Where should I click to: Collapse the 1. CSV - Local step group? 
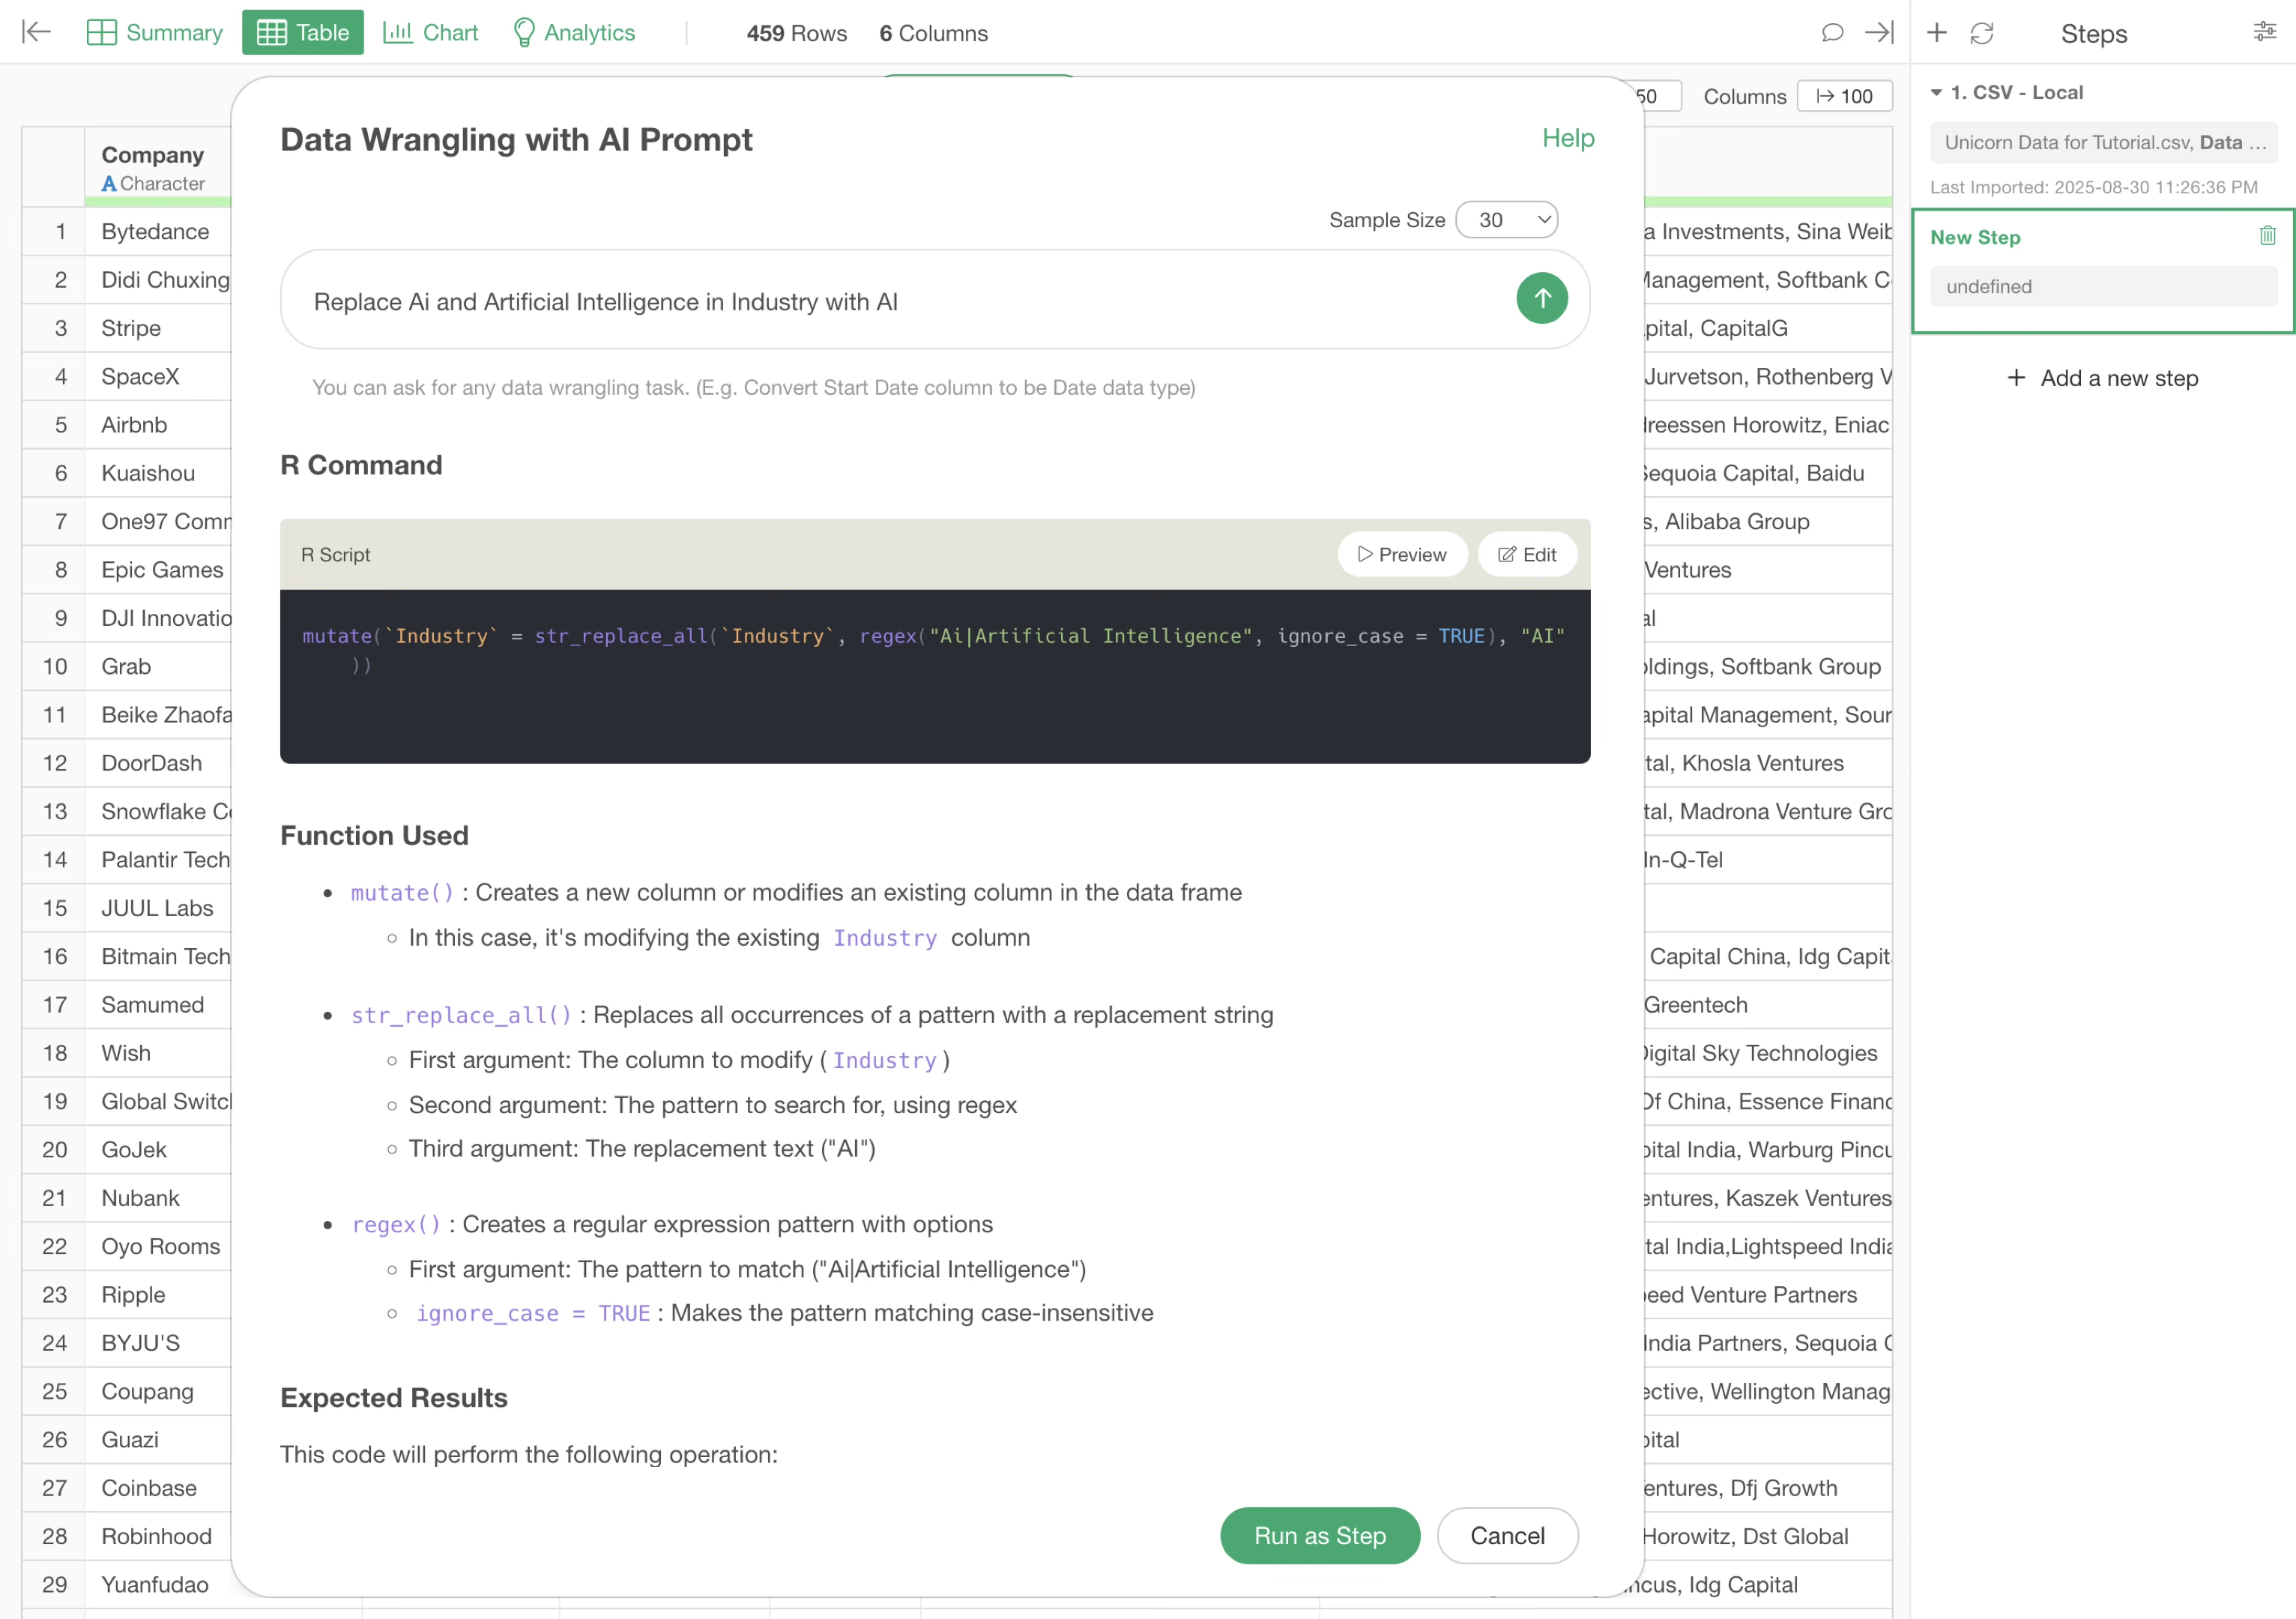1936,92
